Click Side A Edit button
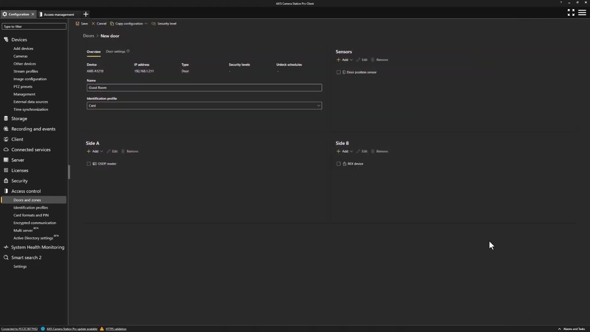Viewport: 590px width, 332px height. click(x=112, y=151)
